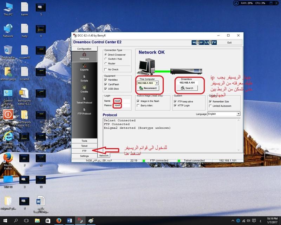Enable the No Check option
This screenshot has width=281, height=225.
click(x=106, y=70)
